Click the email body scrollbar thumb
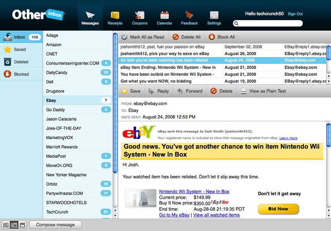 point(329,135)
